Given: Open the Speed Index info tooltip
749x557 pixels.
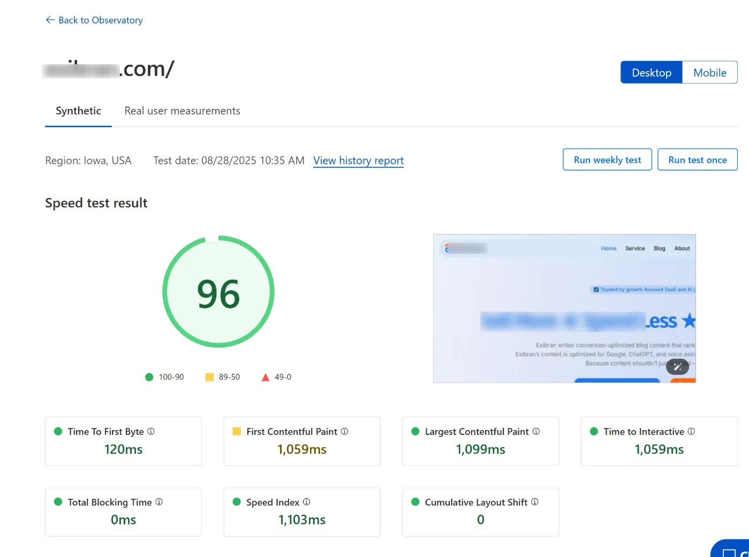Looking at the screenshot, I should 307,502.
